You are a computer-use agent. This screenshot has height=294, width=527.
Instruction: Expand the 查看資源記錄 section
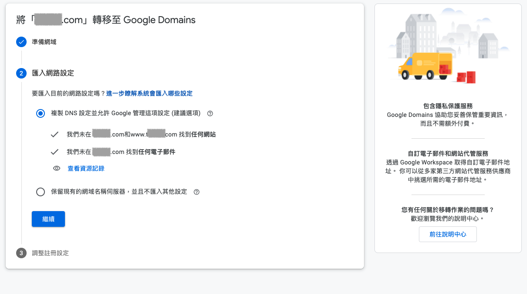pos(86,168)
